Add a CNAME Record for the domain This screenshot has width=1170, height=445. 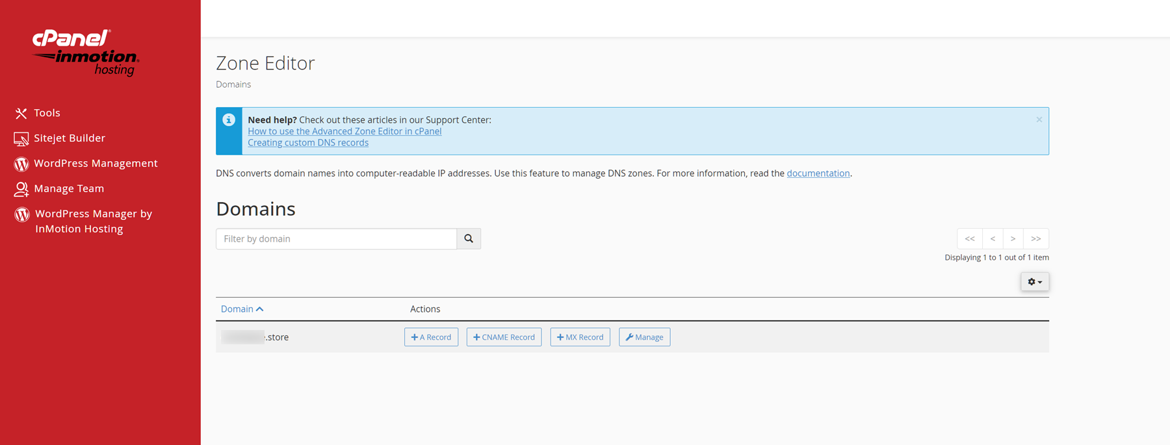coord(504,337)
